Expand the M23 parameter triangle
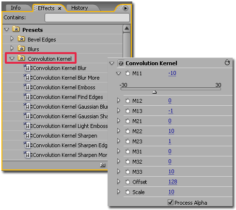The width and height of the screenshot is (236, 210). point(119,141)
